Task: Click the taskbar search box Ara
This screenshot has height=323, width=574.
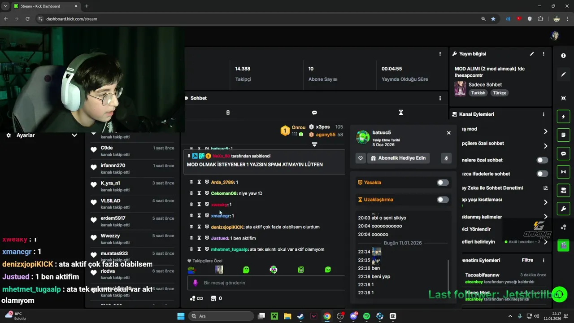Action: point(221,316)
